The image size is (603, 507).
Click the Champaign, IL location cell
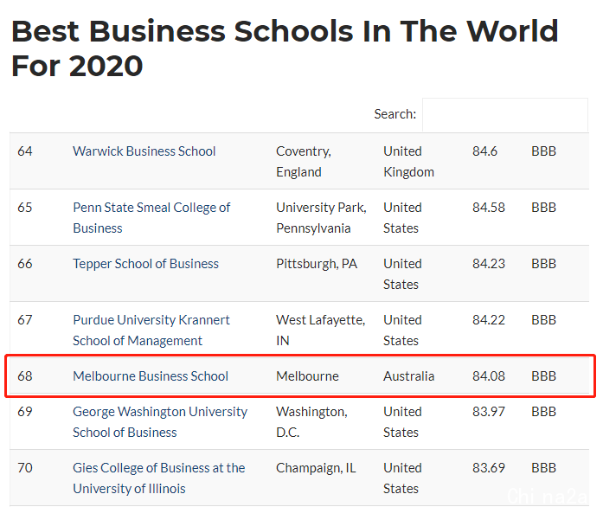click(x=316, y=468)
